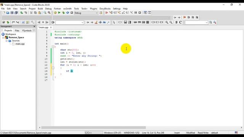Click the left arrow of the Management tabs
Viewport: 244px width, 137px height.
coord(2,30)
